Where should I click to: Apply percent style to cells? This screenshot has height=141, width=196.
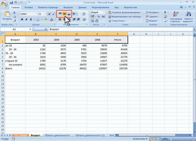click(99, 16)
